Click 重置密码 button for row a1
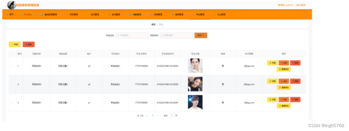Viewport: 349px width, 131px height. [284, 106]
